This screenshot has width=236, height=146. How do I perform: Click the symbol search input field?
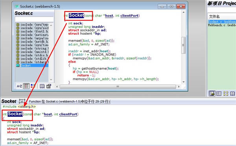[x=34, y=19]
